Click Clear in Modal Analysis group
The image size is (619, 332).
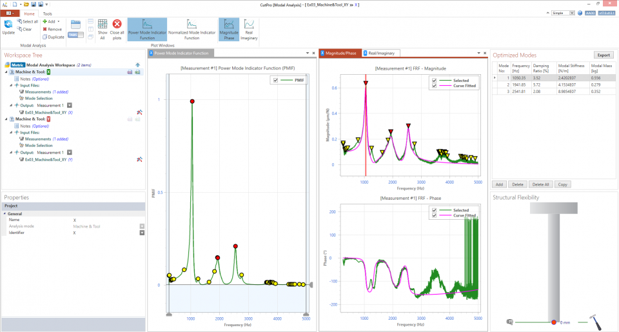click(x=25, y=29)
